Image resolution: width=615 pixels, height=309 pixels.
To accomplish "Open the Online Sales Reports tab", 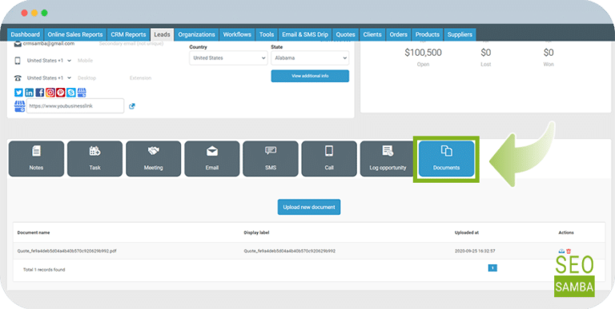I will coord(75,34).
